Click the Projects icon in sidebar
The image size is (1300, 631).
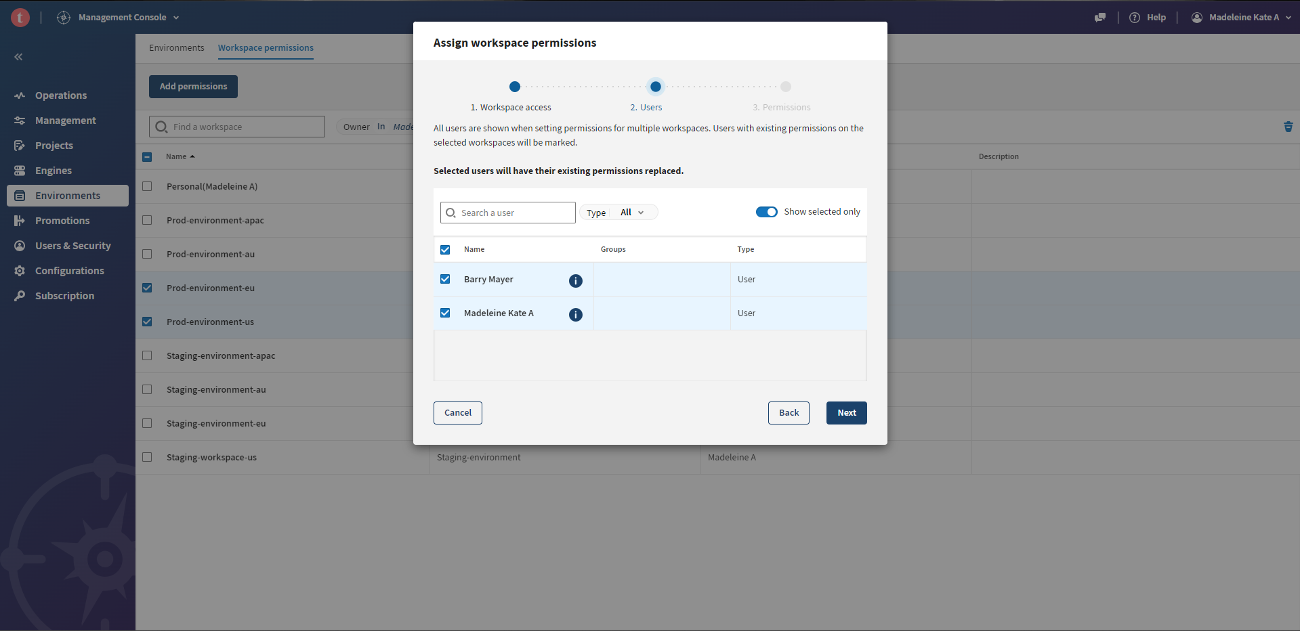click(20, 146)
